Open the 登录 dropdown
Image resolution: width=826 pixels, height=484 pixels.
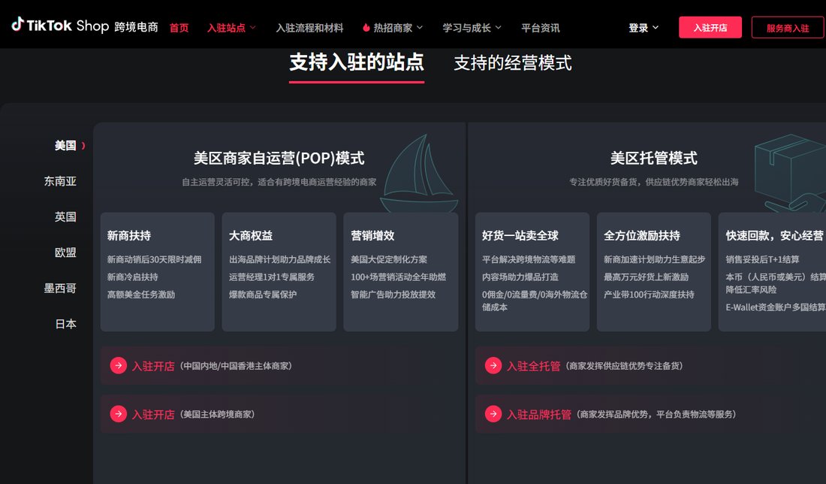point(644,27)
